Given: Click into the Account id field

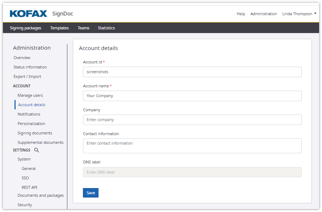Looking at the screenshot, I should [x=192, y=72].
